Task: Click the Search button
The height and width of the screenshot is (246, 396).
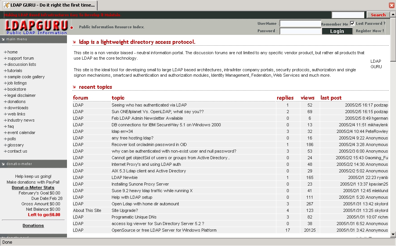Action: (x=378, y=15)
